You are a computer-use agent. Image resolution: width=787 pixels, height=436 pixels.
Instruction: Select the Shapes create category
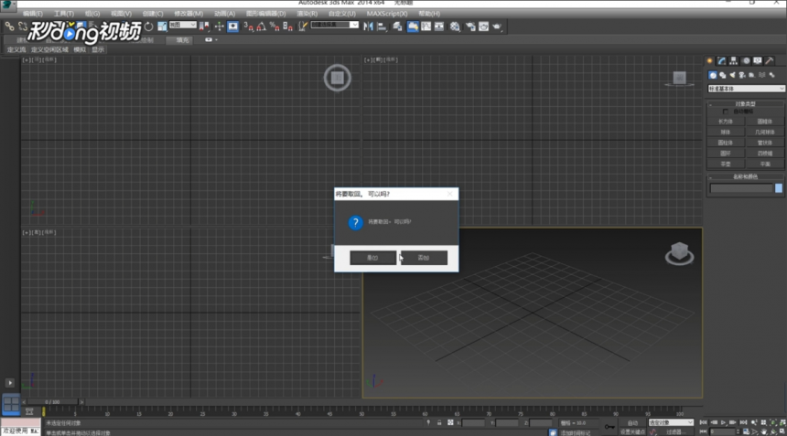[723, 75]
